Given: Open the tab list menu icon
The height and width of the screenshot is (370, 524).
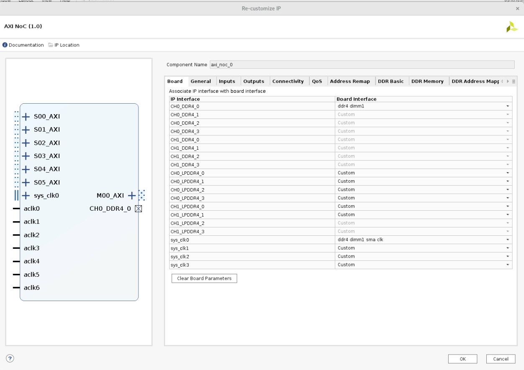Looking at the screenshot, I should (514, 82).
